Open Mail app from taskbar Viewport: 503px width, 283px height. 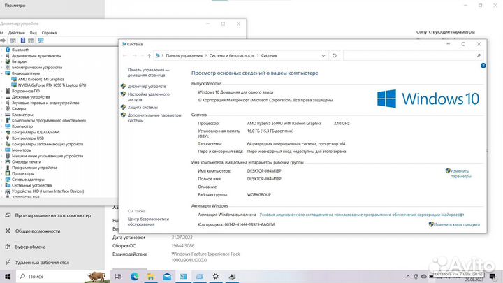click(x=167, y=276)
